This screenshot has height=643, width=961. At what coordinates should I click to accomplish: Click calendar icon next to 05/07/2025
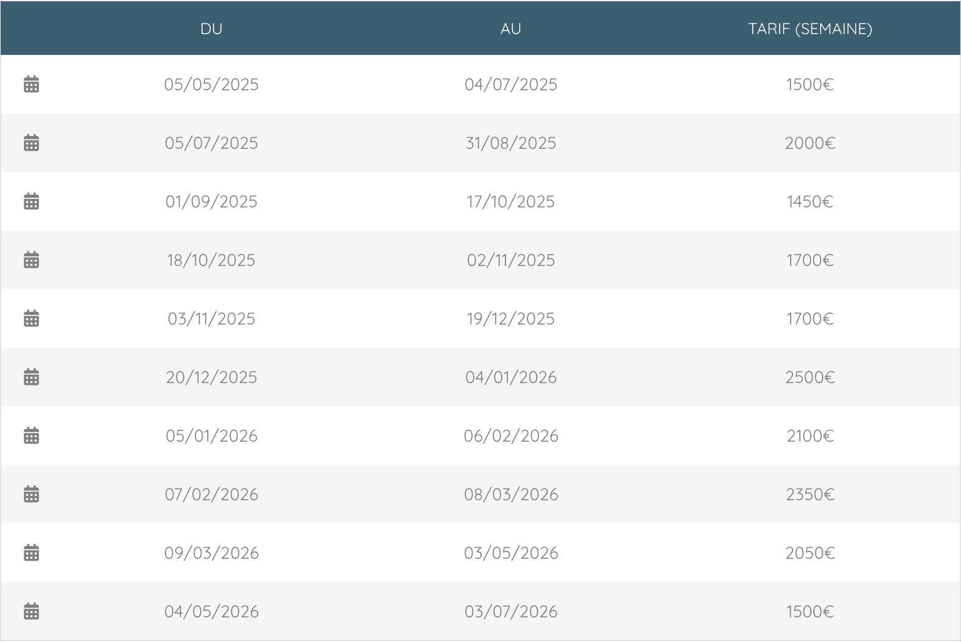coord(31,143)
